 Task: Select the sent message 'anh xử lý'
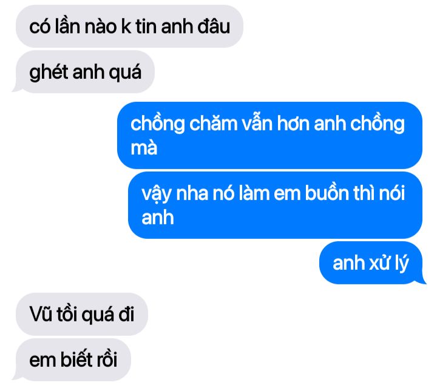371,263
